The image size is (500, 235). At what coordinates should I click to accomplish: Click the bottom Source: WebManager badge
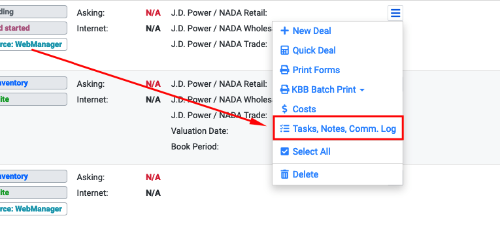[33, 209]
